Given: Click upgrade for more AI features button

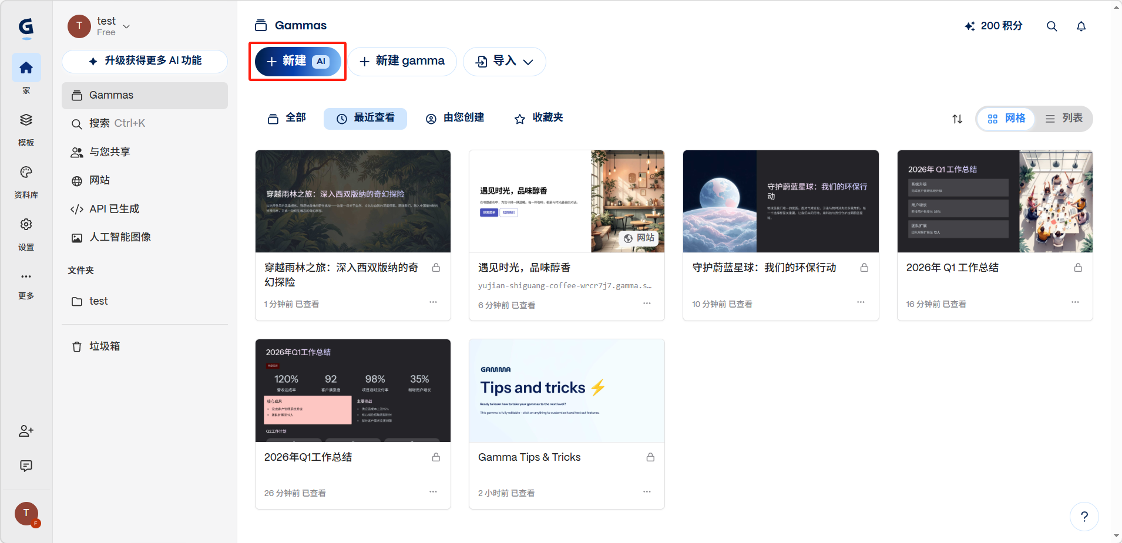Looking at the screenshot, I should [x=145, y=61].
